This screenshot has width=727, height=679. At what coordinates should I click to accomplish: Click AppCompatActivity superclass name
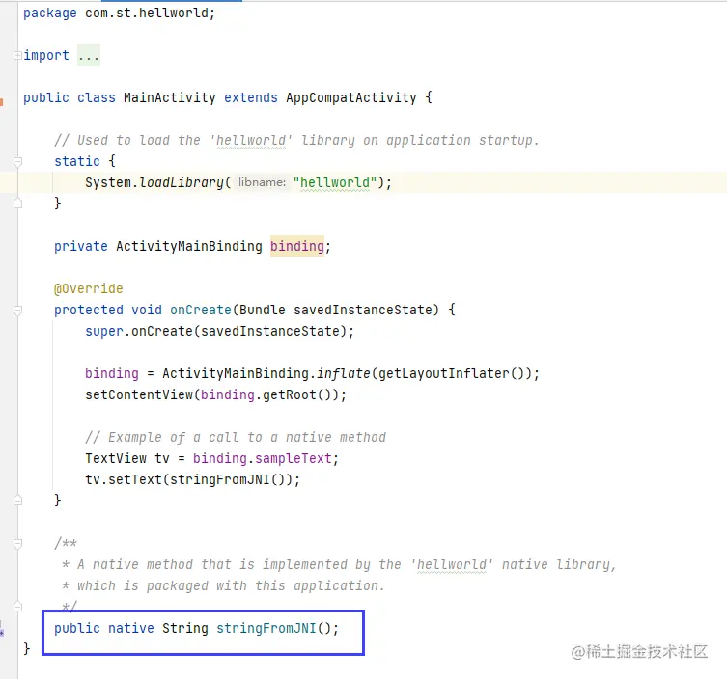coord(351,97)
